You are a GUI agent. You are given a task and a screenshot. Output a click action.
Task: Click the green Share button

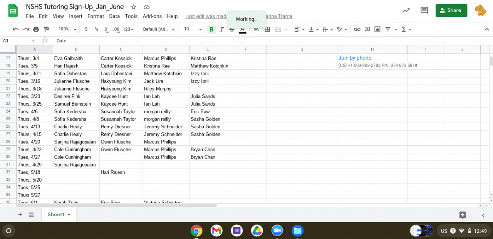click(x=451, y=10)
